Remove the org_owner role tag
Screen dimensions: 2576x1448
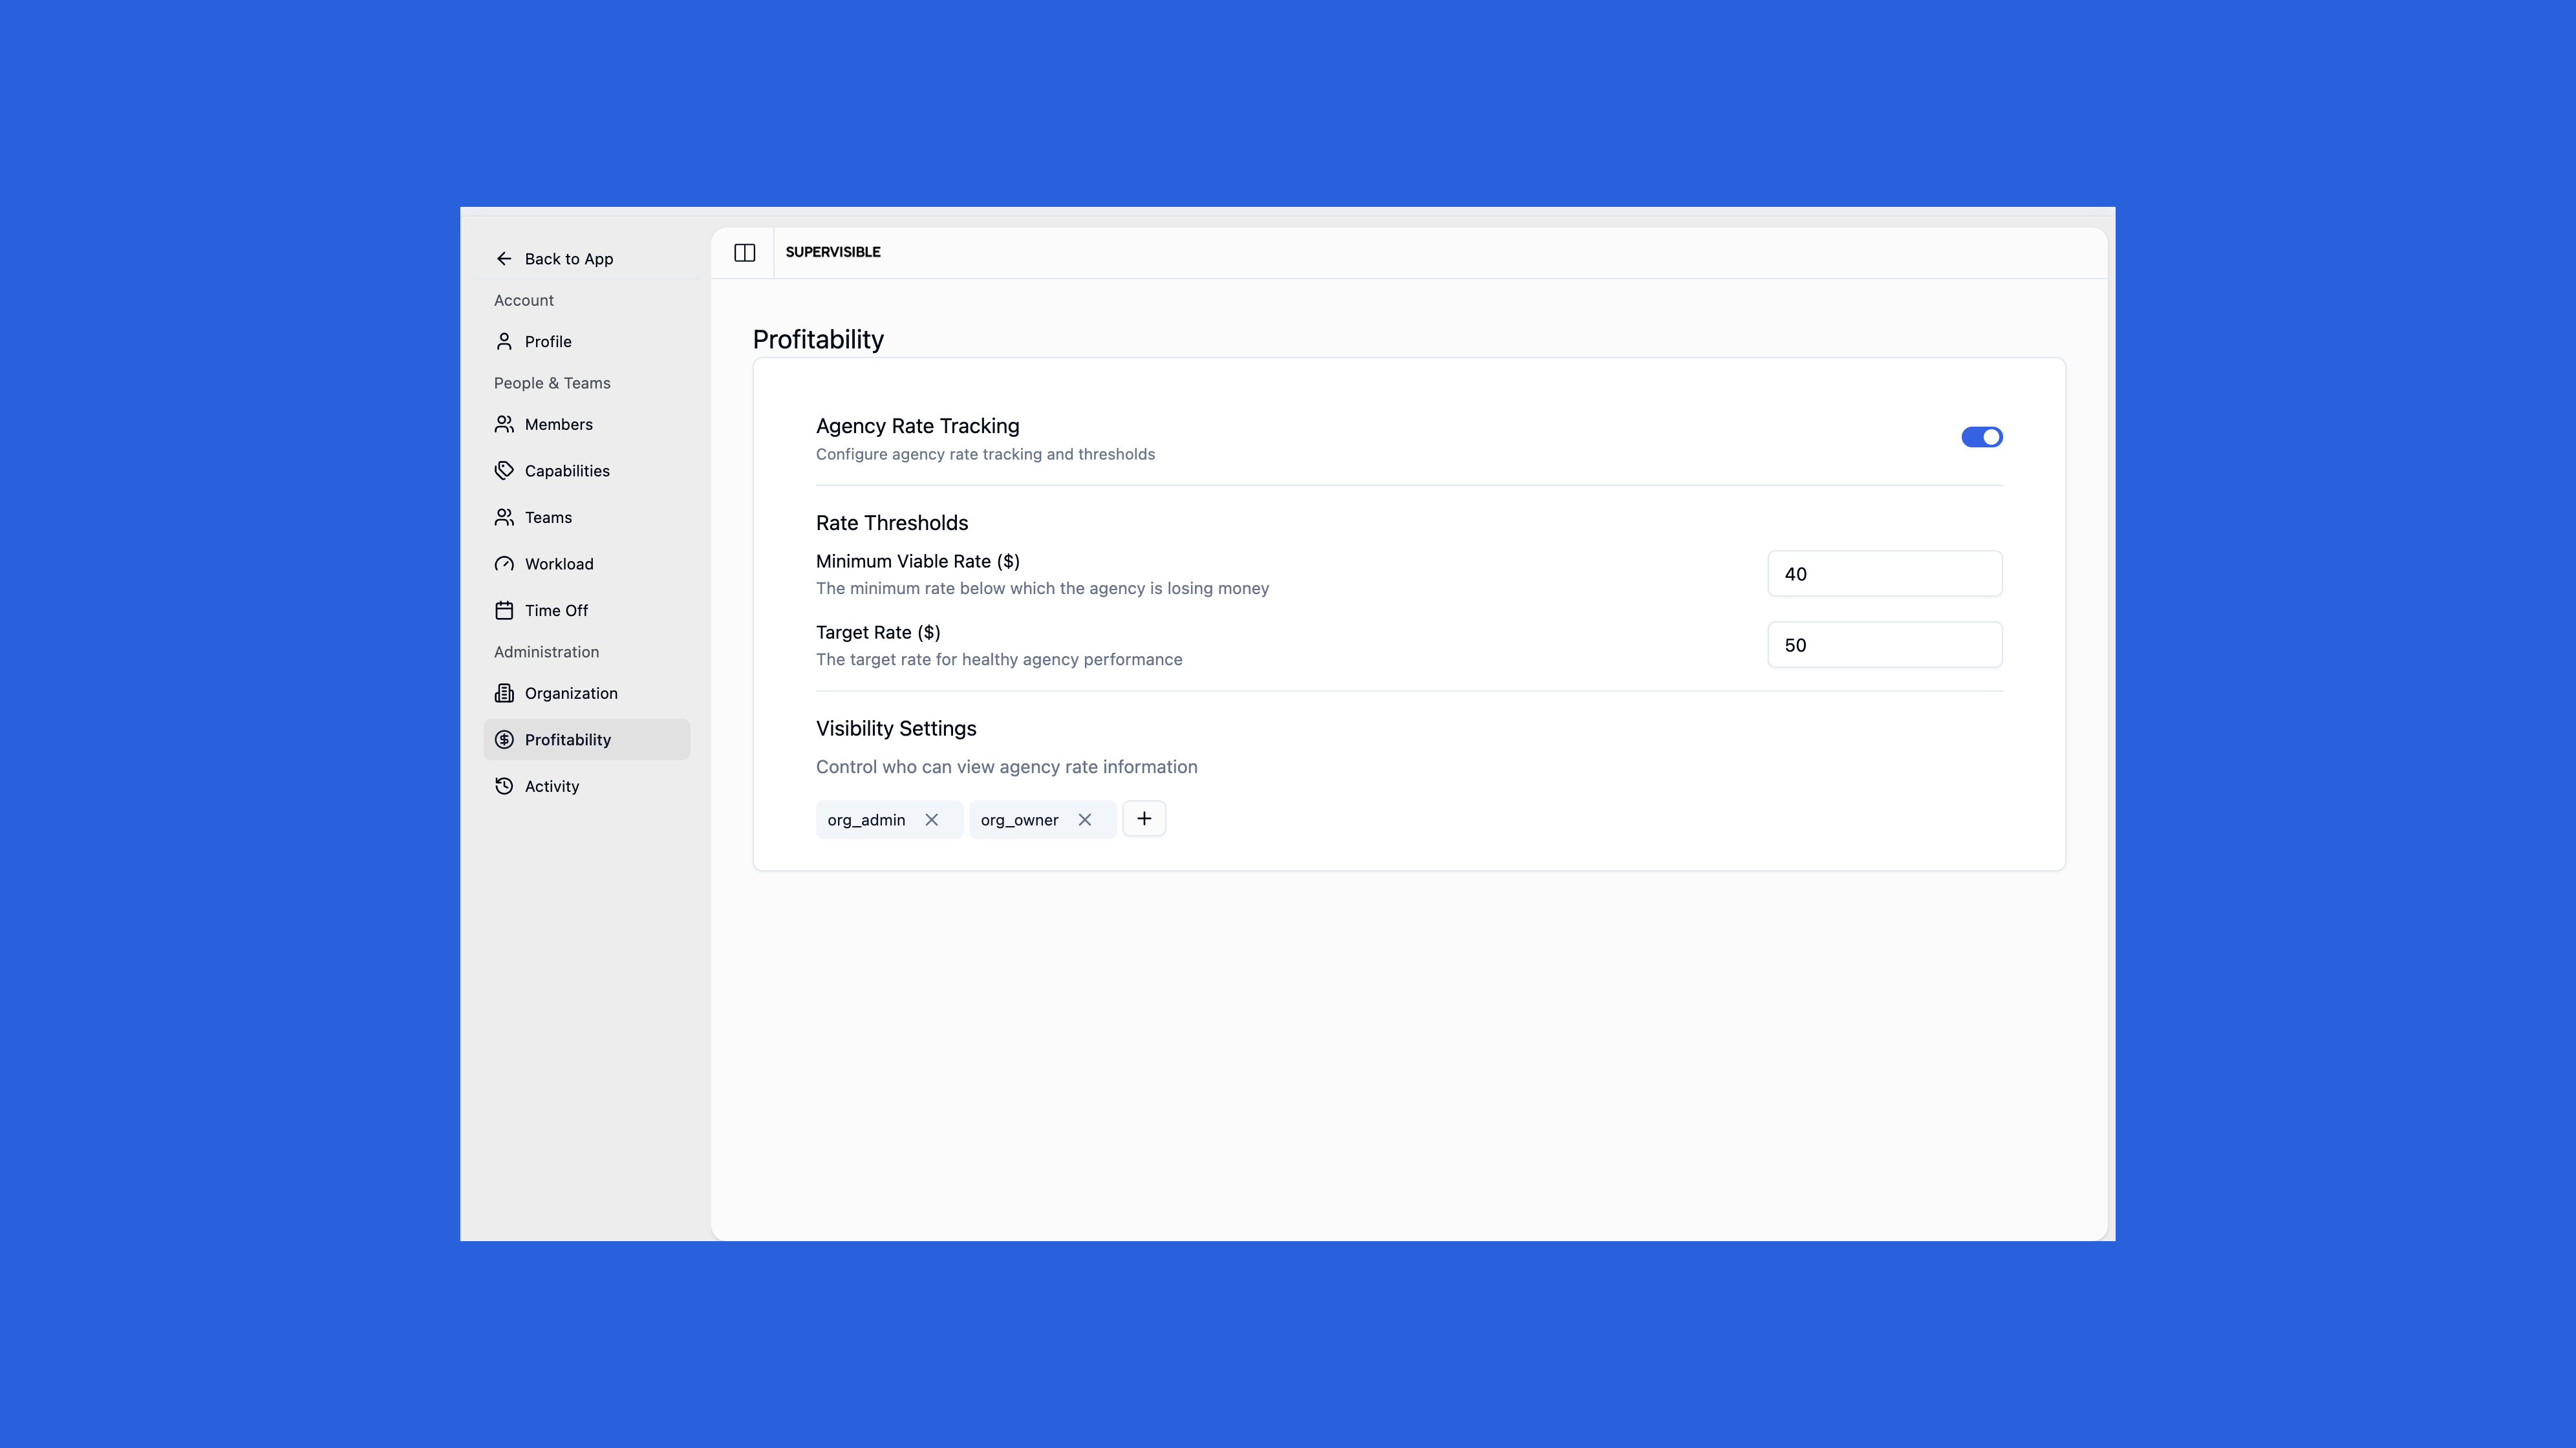[1084, 820]
